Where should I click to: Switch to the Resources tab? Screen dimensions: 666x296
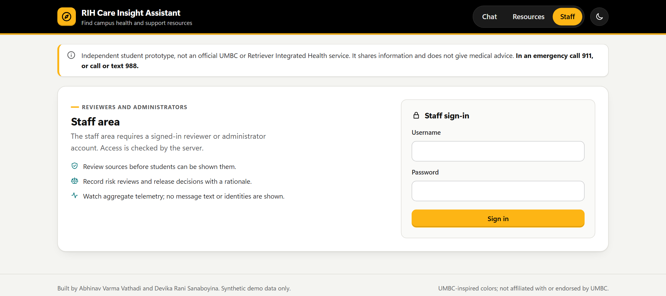pos(528,17)
